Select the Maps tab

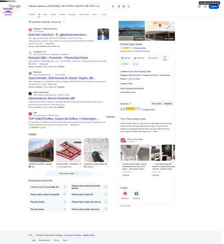pos(45,14)
